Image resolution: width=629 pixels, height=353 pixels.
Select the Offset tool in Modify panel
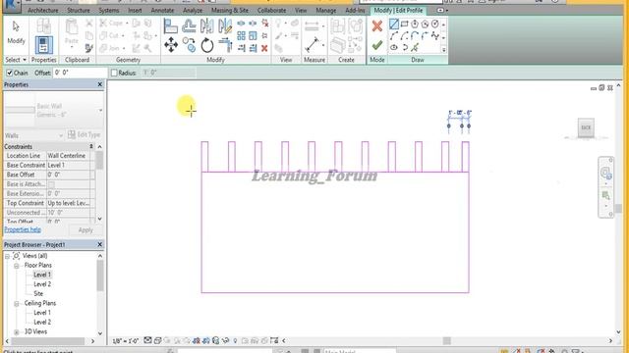point(189,26)
